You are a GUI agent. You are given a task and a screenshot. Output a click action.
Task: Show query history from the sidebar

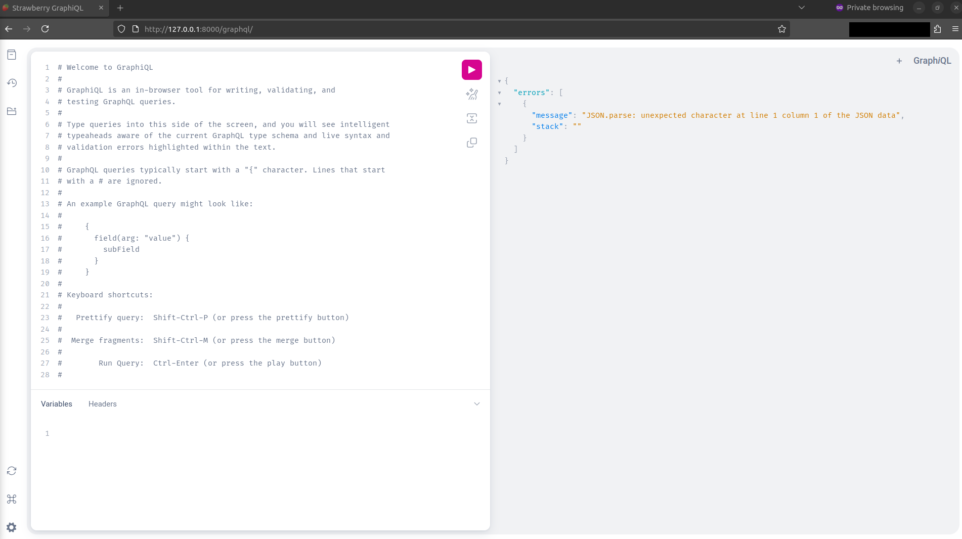[x=12, y=83]
